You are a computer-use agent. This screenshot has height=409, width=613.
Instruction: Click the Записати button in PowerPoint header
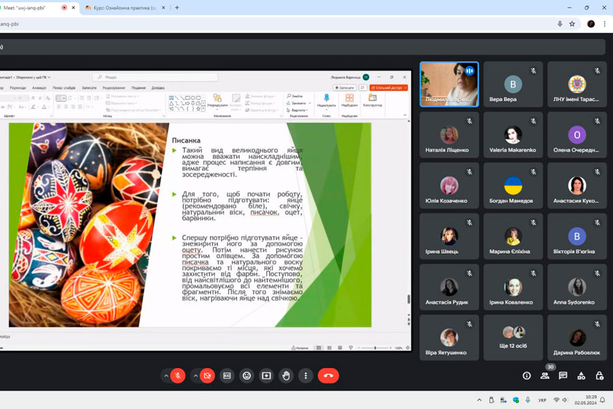coord(345,88)
